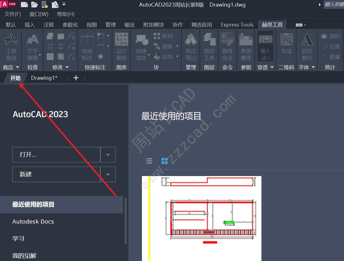Click the arc icon marked D in 修改 panel
This screenshot has width=344, height=261.
[x=71, y=36]
